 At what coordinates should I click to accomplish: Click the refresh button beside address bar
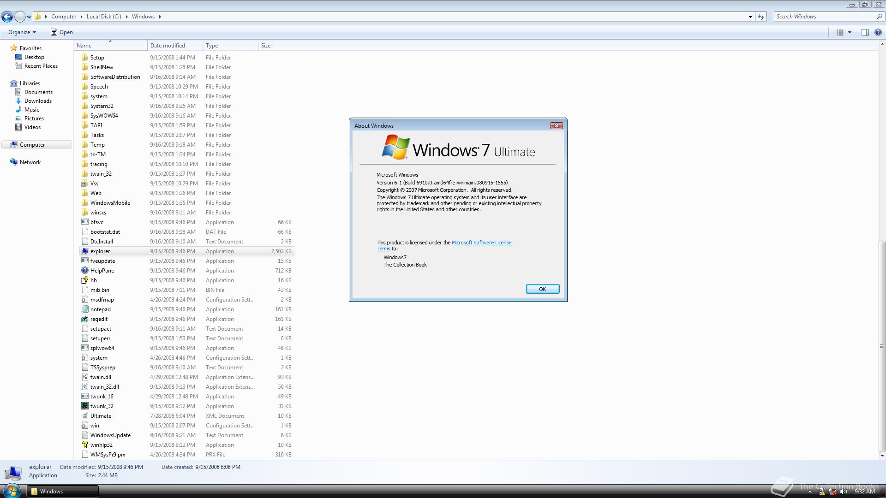tap(761, 17)
